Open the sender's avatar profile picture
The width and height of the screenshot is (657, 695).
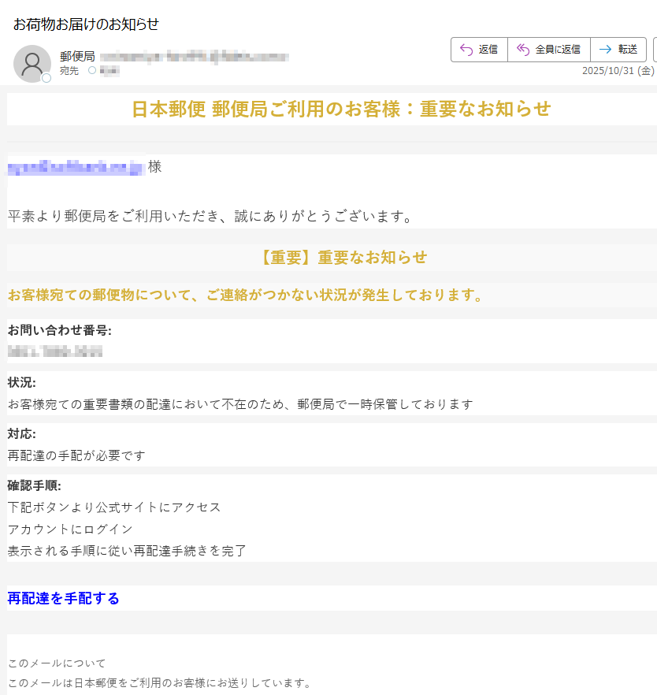(x=32, y=62)
